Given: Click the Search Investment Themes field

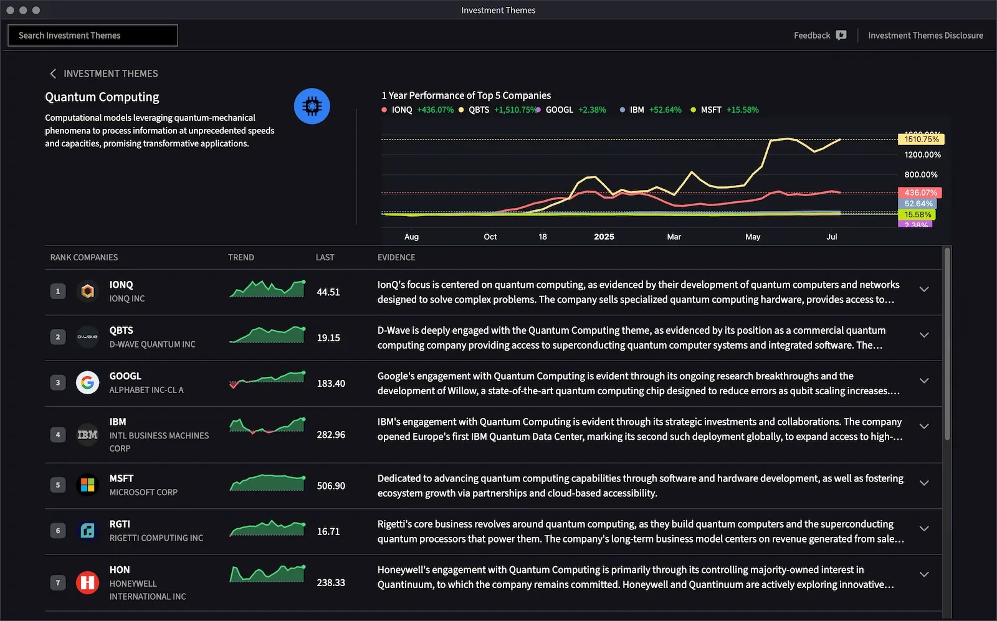Looking at the screenshot, I should 93,36.
